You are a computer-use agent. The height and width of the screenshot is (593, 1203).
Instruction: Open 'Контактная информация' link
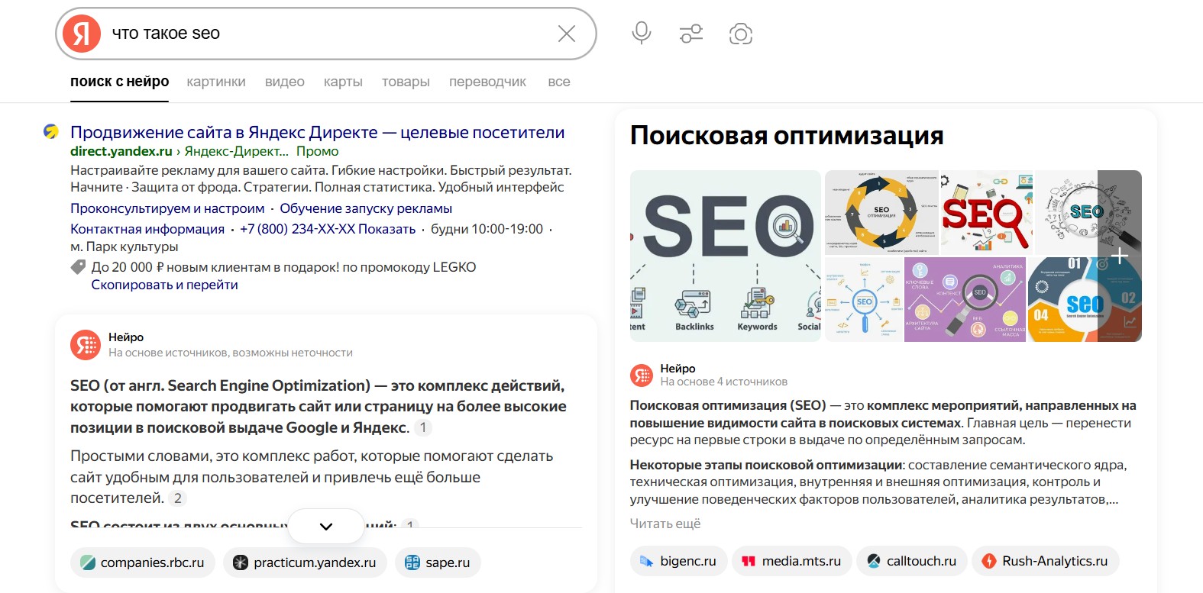click(147, 229)
